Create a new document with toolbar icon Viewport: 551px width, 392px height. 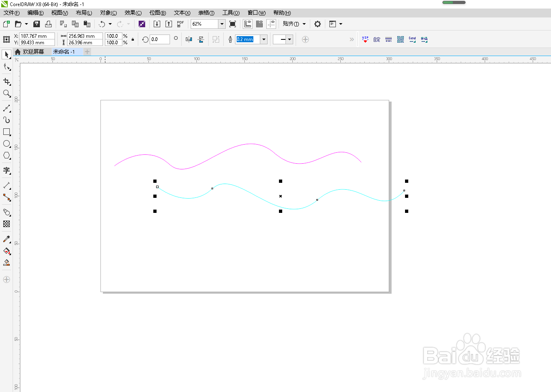[x=7, y=24]
